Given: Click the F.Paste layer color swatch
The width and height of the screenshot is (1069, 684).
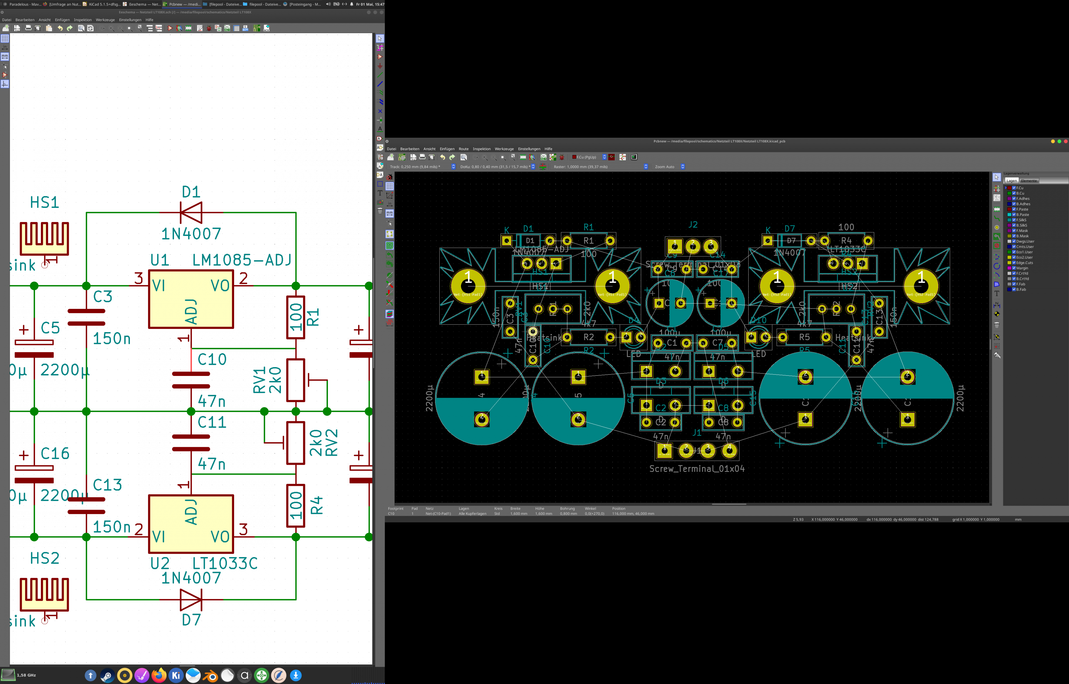Looking at the screenshot, I should pos(1009,209).
